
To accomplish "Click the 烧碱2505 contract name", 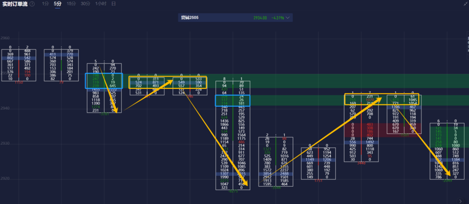I will (190, 18).
